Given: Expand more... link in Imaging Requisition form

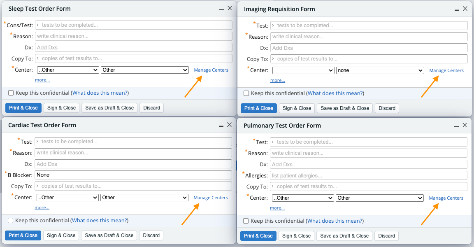Looking at the screenshot, I should click(278, 80).
